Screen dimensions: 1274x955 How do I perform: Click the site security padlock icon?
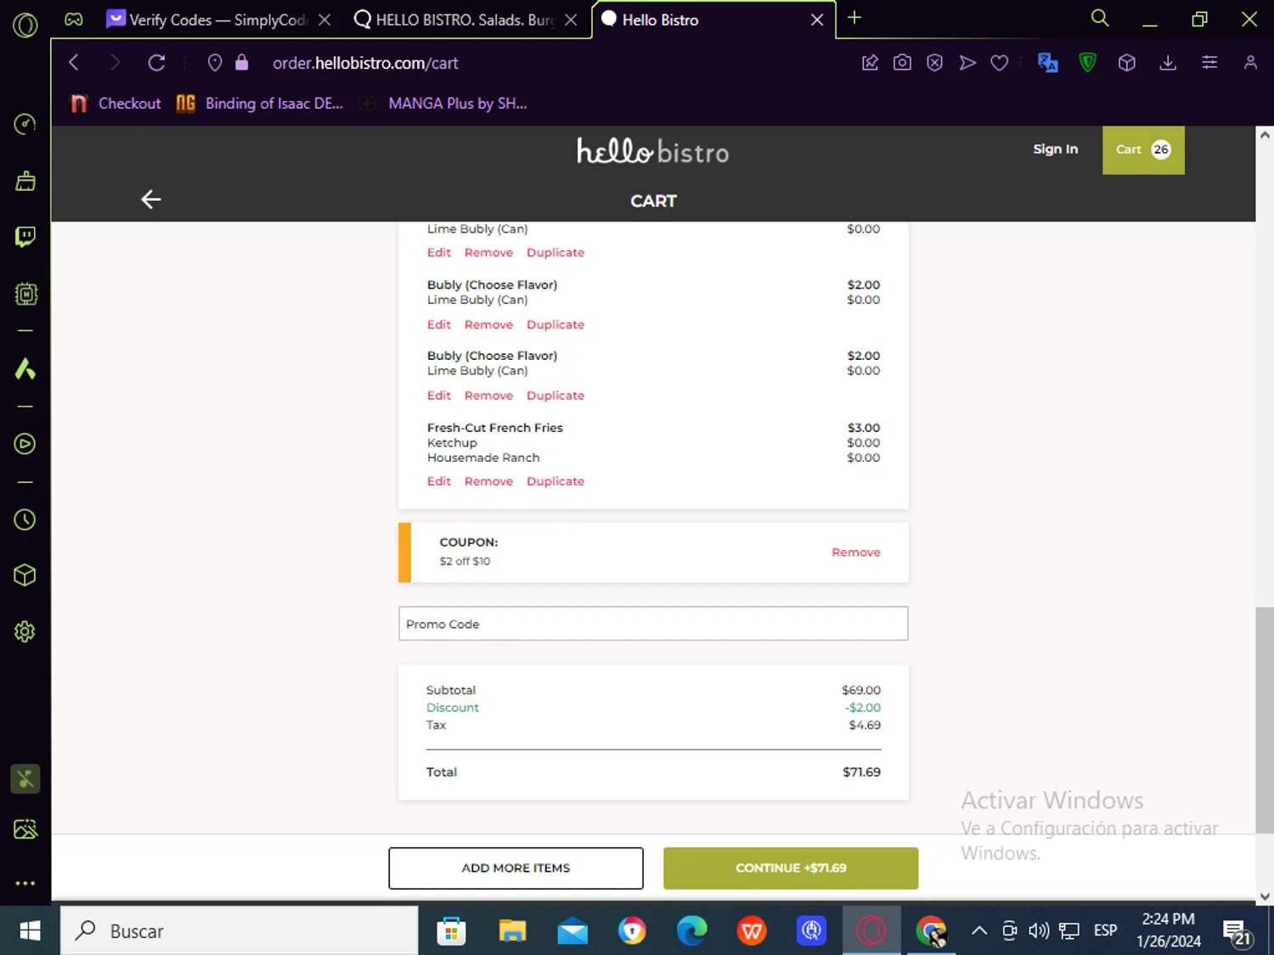(x=242, y=63)
